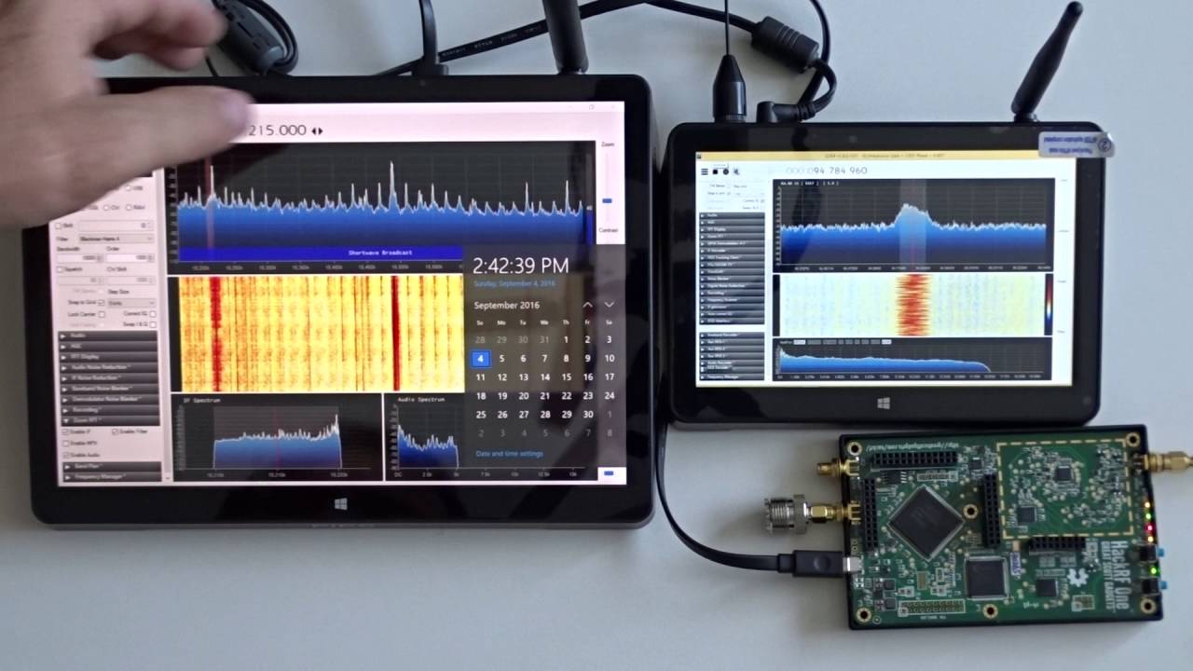Expand the Audio panel on left tablet
The image size is (1193, 671).
click(106, 335)
